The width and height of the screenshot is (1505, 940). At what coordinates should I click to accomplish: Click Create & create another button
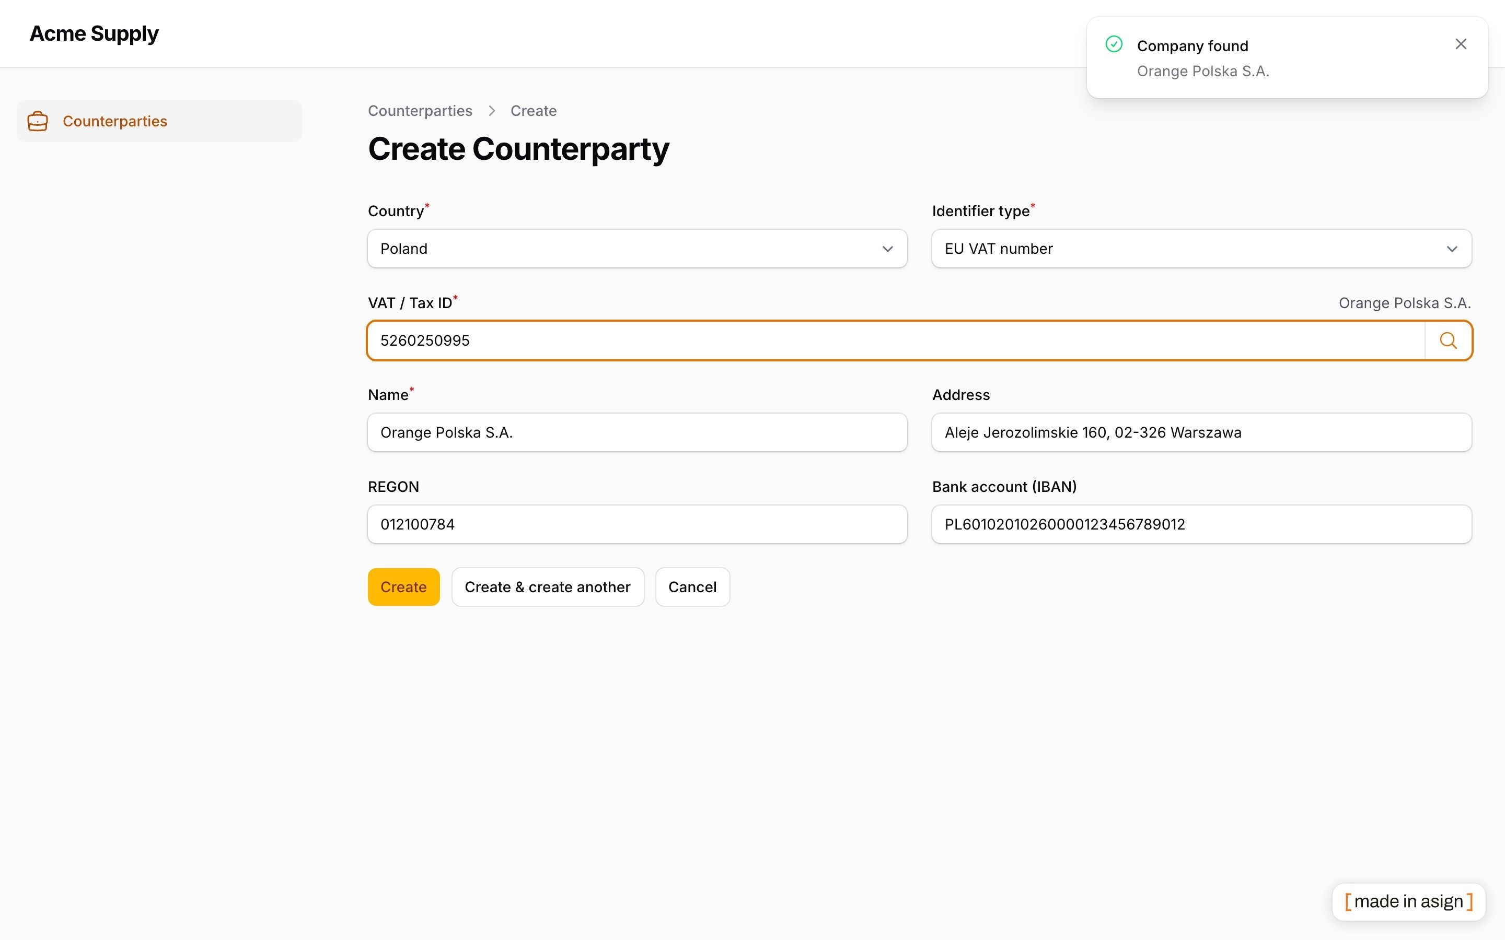pos(547,587)
